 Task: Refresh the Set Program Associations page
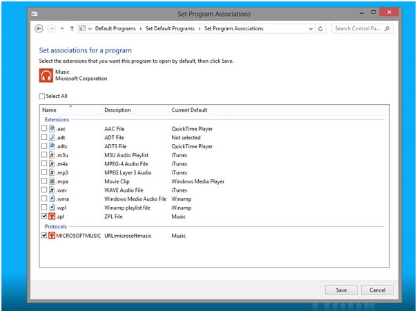[320, 29]
